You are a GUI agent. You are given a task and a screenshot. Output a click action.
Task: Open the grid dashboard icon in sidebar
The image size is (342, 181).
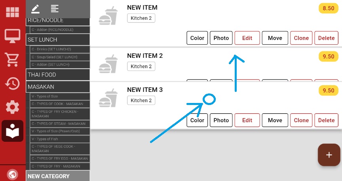[x=13, y=12]
